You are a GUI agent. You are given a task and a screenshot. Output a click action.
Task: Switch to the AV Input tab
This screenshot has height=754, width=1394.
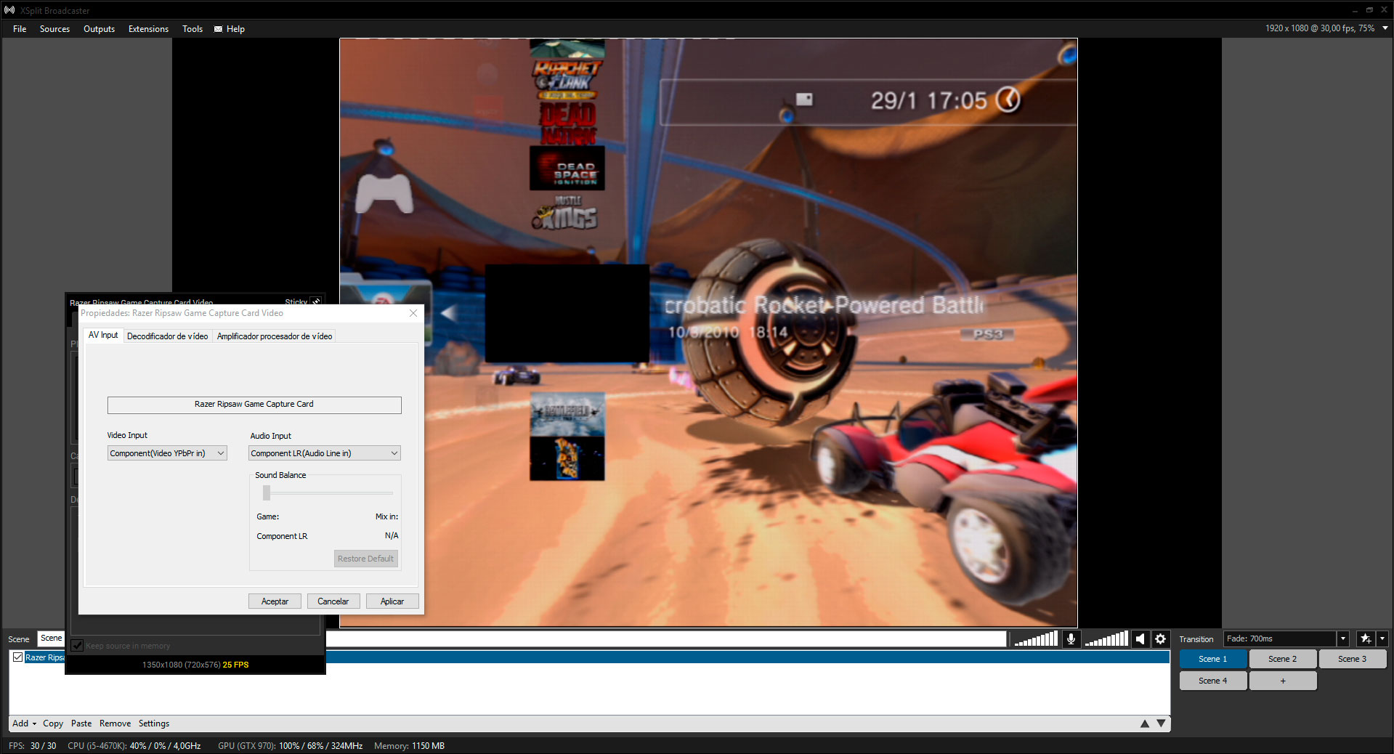[103, 336]
